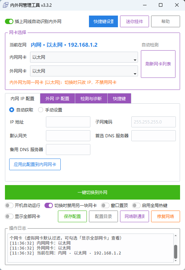Expand the 外网网卡 dropdown
The width and height of the screenshot is (185, 270).
(84, 71)
